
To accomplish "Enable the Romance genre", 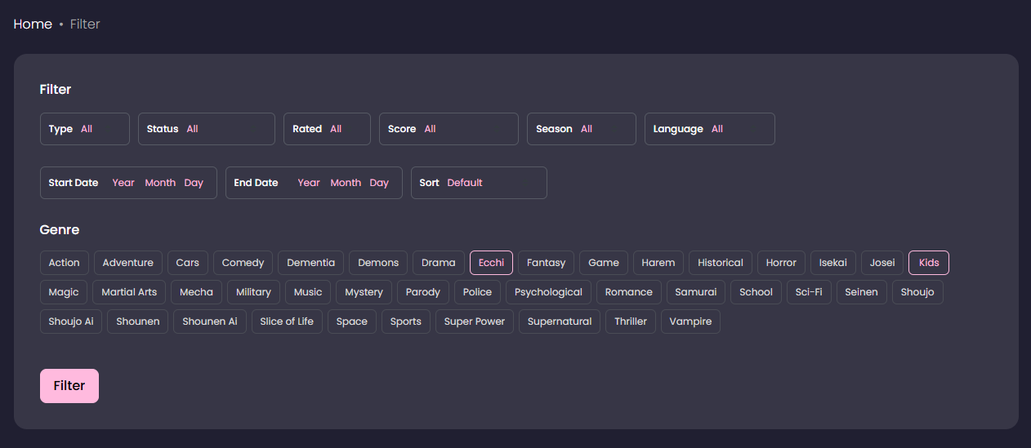I will coord(629,292).
